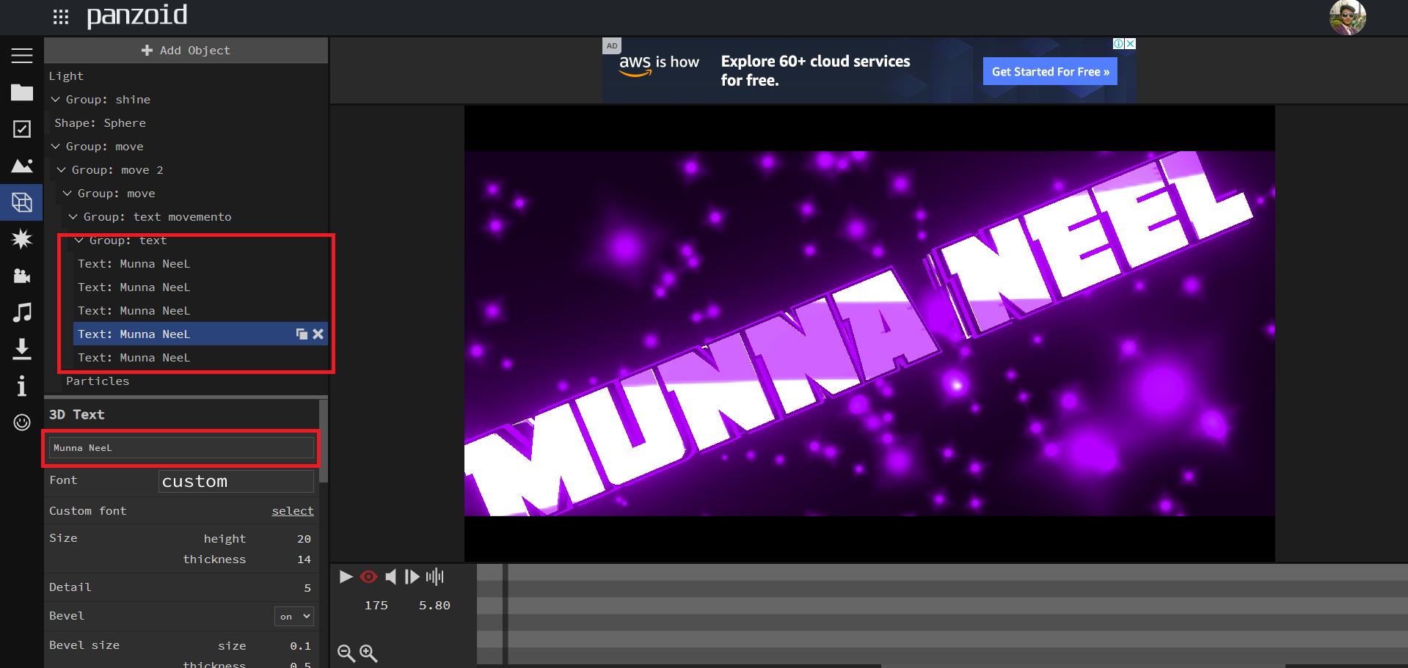The height and width of the screenshot is (668, 1408).
Task: Open the music note audio panel
Action: (x=22, y=312)
